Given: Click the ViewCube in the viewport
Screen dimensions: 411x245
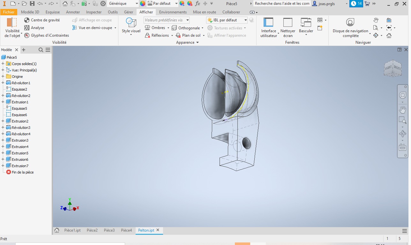Looking at the screenshot, I should pyautogui.click(x=392, y=68).
